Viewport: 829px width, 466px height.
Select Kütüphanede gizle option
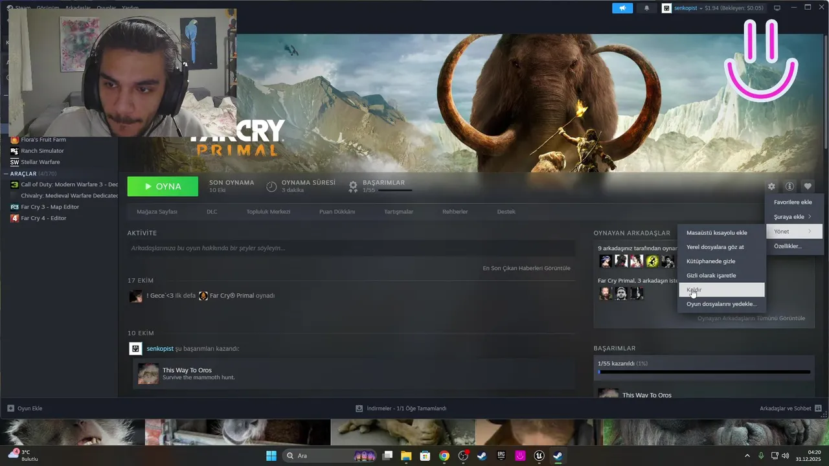click(721, 261)
